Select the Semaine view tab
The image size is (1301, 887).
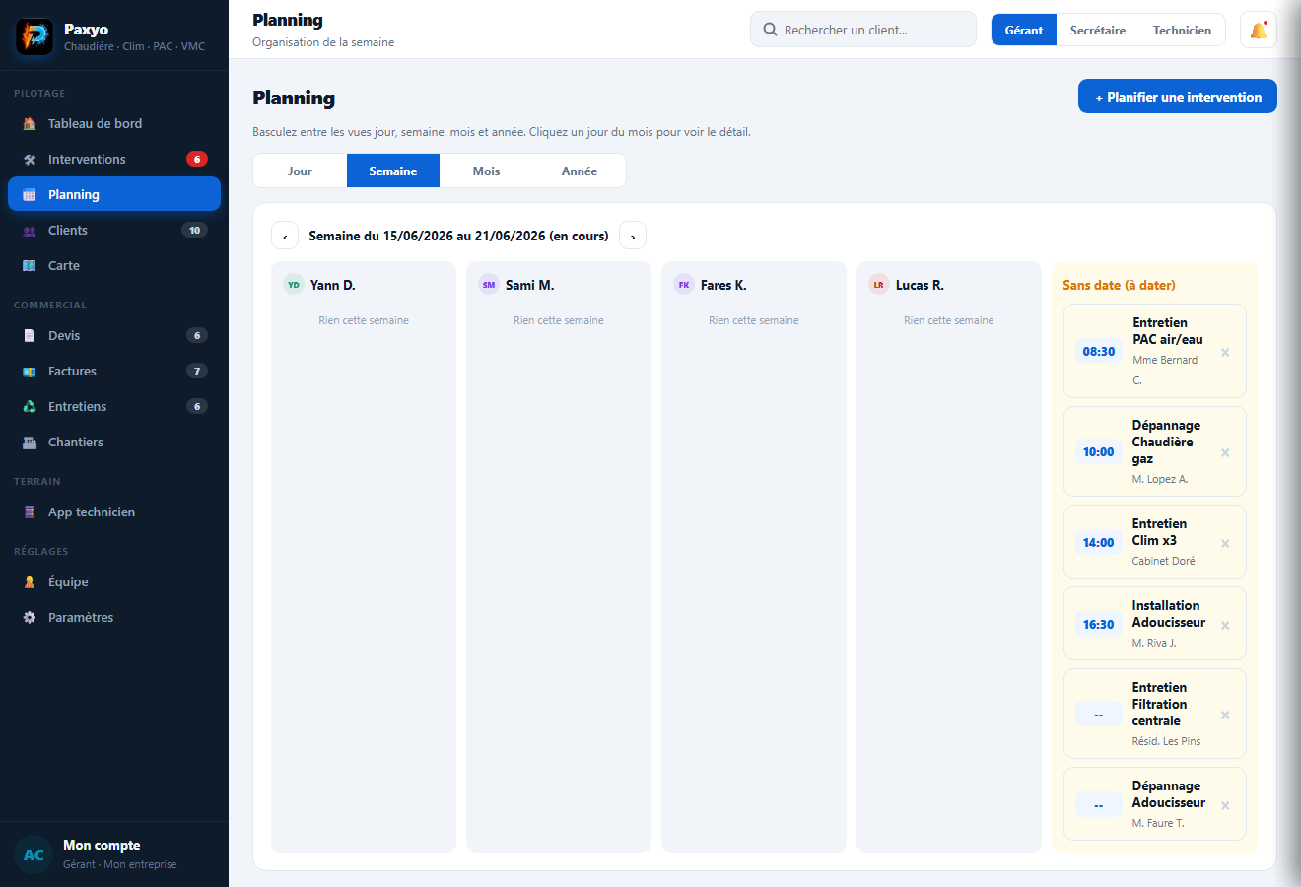393,171
